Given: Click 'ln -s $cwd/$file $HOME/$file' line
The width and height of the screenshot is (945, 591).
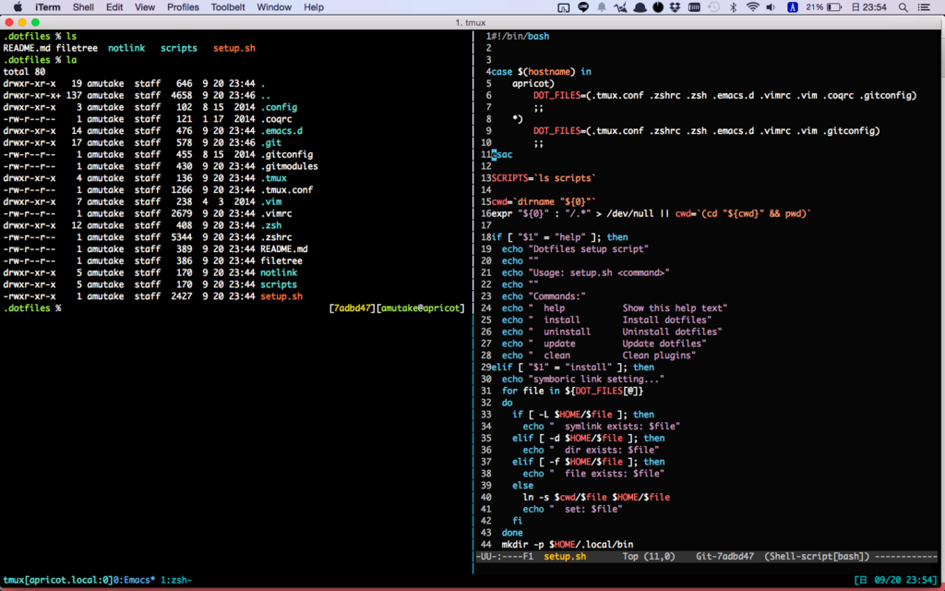Looking at the screenshot, I should pyautogui.click(x=596, y=498).
